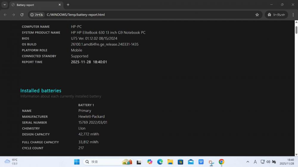Go forward to next page

(x=13, y=15)
